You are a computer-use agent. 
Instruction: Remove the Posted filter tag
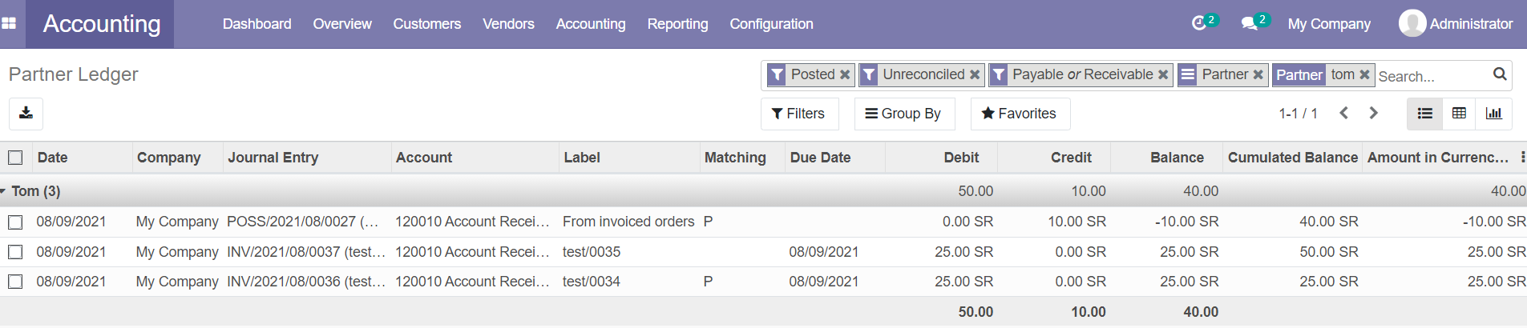tap(845, 74)
